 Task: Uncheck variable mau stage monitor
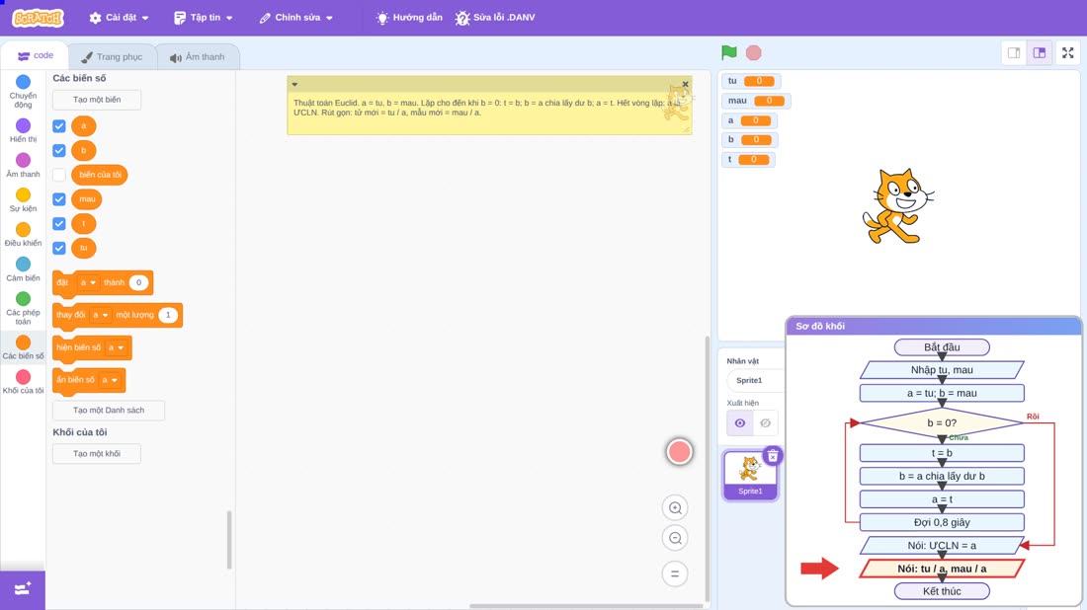59,199
